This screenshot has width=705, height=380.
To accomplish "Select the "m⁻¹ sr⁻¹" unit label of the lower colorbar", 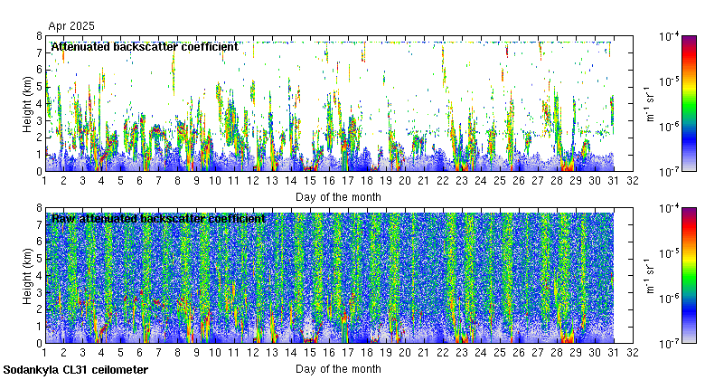I will (x=650, y=276).
